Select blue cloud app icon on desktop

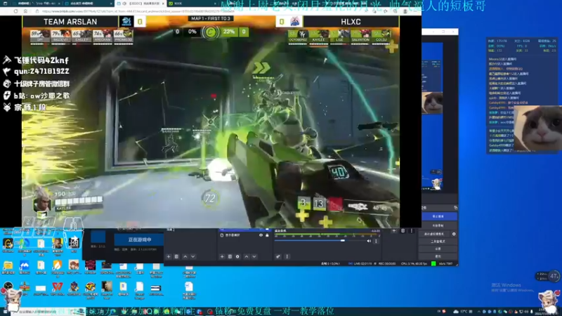coord(25,266)
